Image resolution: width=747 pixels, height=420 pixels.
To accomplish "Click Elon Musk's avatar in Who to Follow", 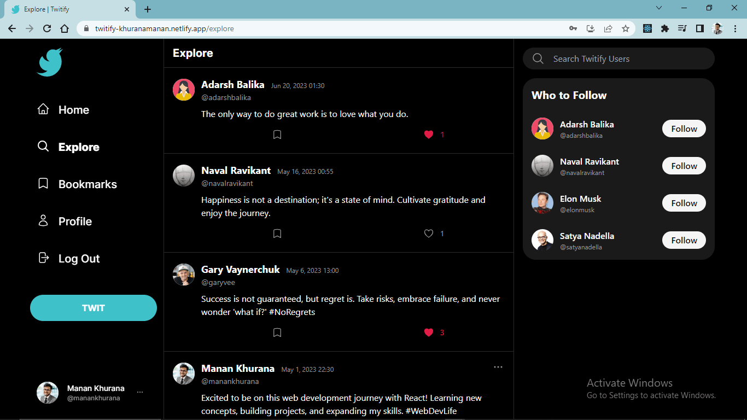I will coord(542,203).
